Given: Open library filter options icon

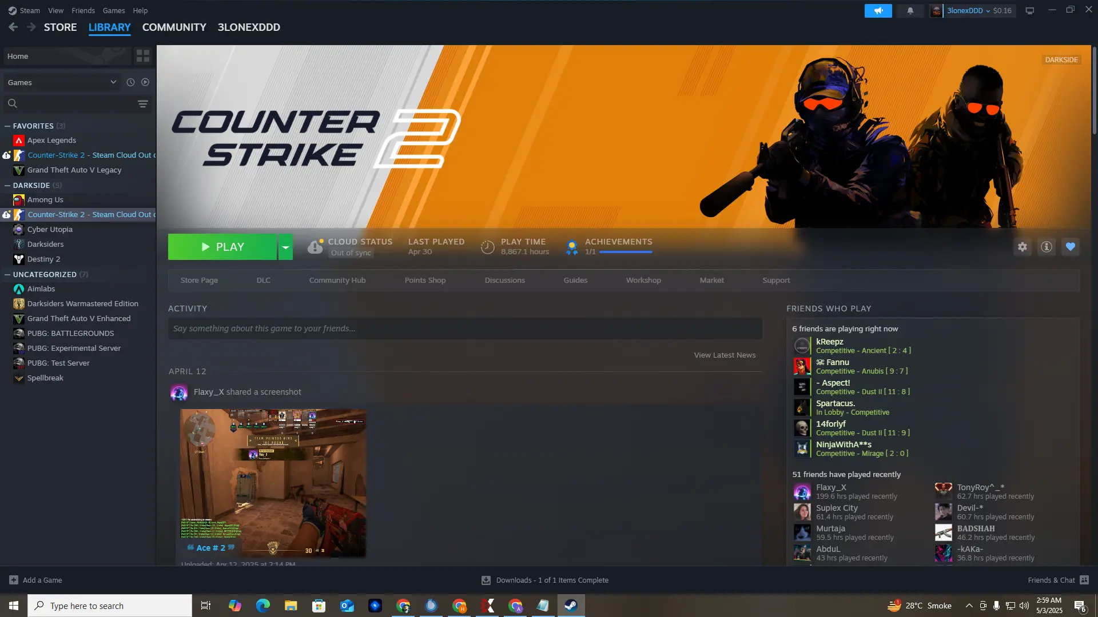Looking at the screenshot, I should (x=142, y=103).
